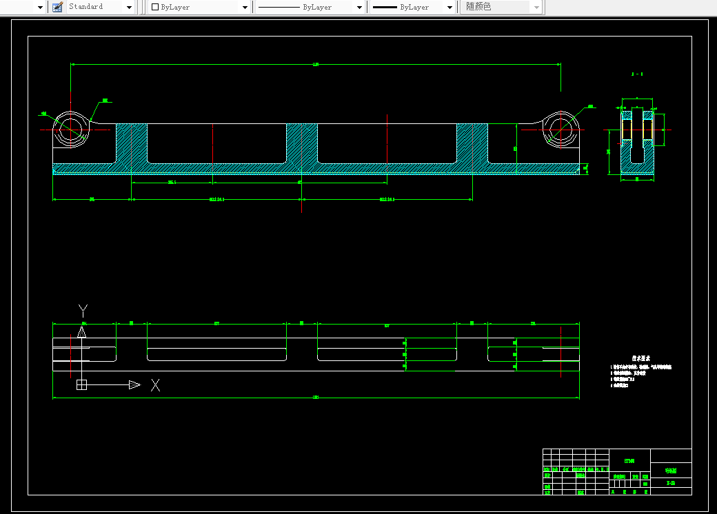Select the hatched cross-section view on the right
The image size is (717, 514).
click(638, 142)
